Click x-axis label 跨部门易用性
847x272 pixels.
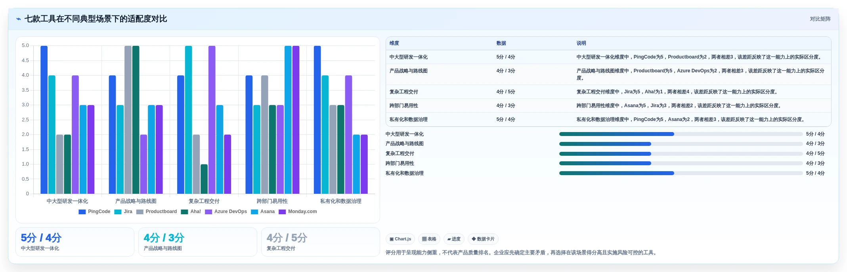click(272, 201)
